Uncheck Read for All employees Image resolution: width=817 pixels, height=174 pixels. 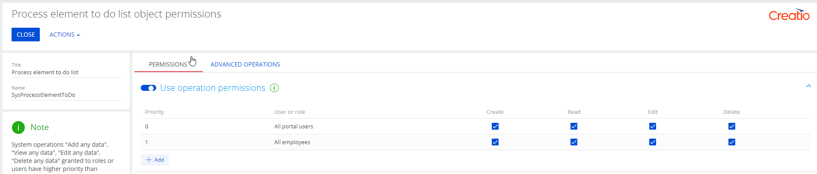tap(574, 142)
